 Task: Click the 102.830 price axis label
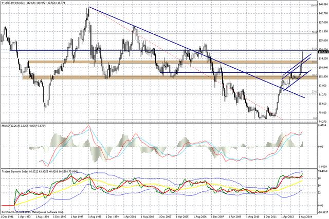(x=323, y=76)
